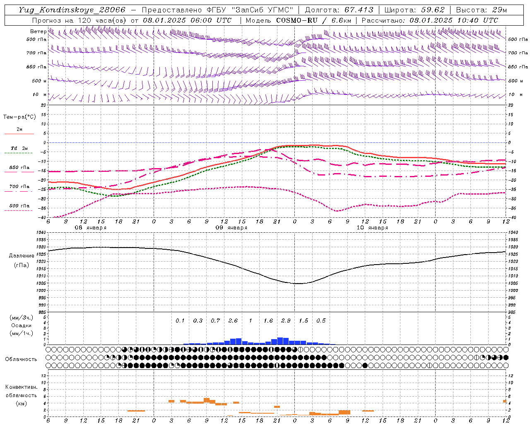Click the 2.9 precipitation amount
Image resolution: width=530 pixels, height=424 pixels.
[286, 320]
